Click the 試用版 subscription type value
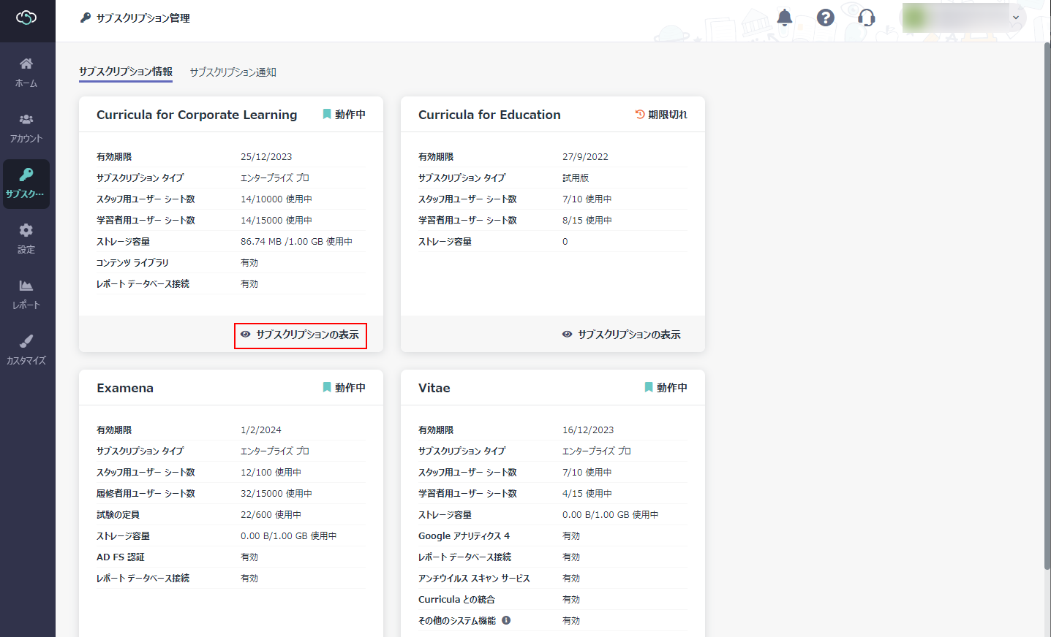Image resolution: width=1051 pixels, height=637 pixels. (x=576, y=178)
